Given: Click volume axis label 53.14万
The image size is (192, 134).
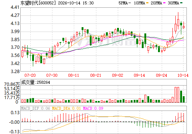Looking at the screenshot, I should pyautogui.click(x=12, y=89).
